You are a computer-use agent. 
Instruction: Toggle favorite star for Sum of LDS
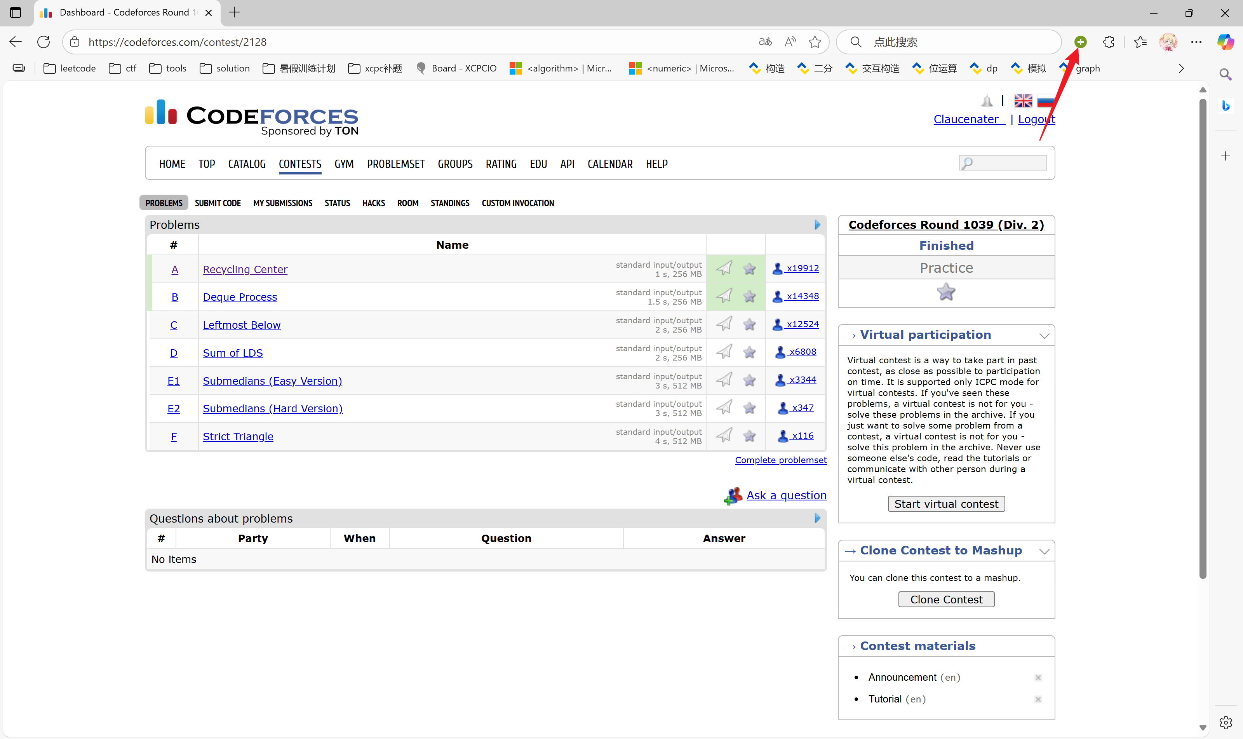pyautogui.click(x=749, y=352)
